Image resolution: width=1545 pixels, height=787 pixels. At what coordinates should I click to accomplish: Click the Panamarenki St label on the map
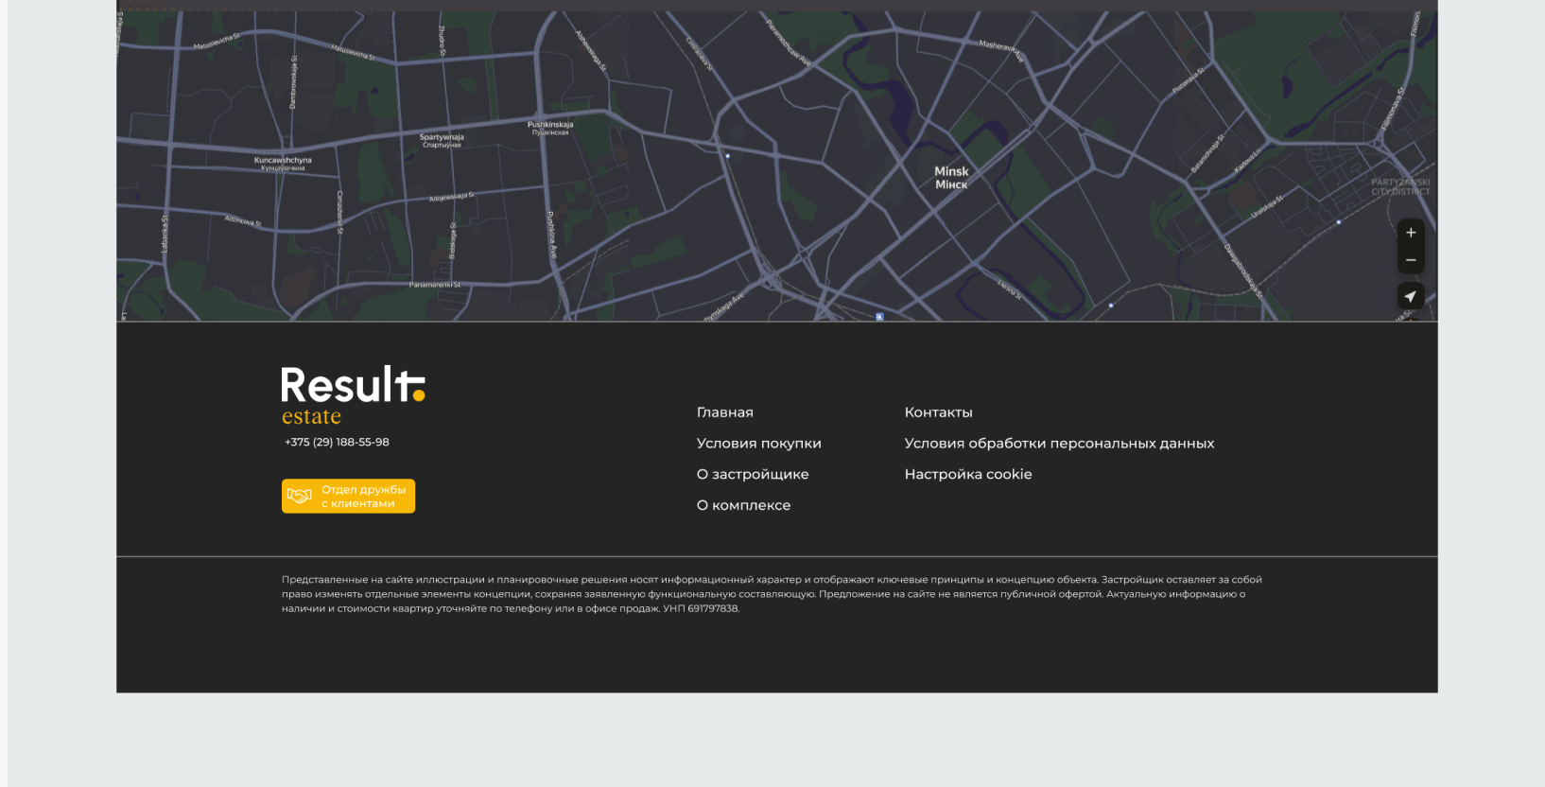[x=435, y=285]
